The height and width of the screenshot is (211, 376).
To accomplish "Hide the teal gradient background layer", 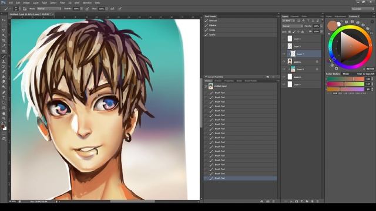I will [x=284, y=69].
